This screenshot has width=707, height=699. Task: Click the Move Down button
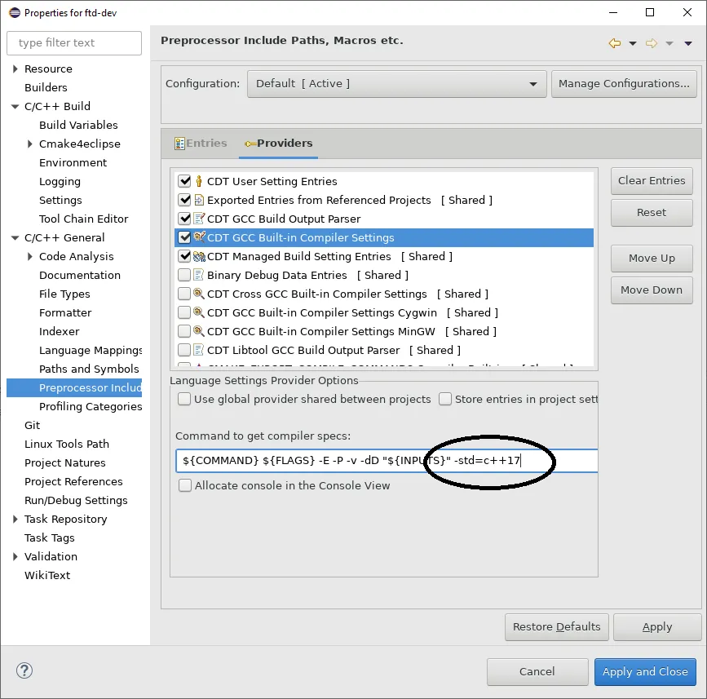point(652,290)
